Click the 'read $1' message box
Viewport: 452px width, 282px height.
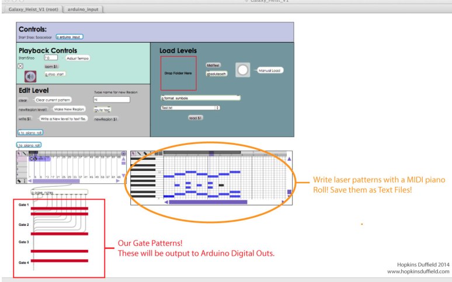pyautogui.click(x=195, y=118)
